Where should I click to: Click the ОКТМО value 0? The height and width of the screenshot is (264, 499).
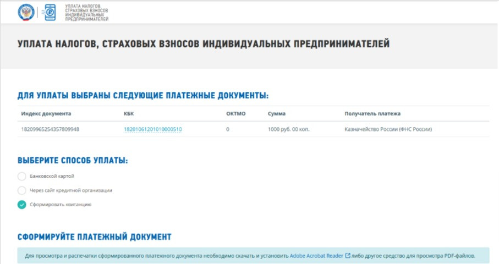point(228,129)
